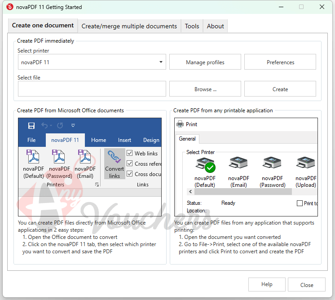The image size is (335, 300).
Task: Select the novaPDF (Email) printer in Print dialog
Action: tap(238, 172)
